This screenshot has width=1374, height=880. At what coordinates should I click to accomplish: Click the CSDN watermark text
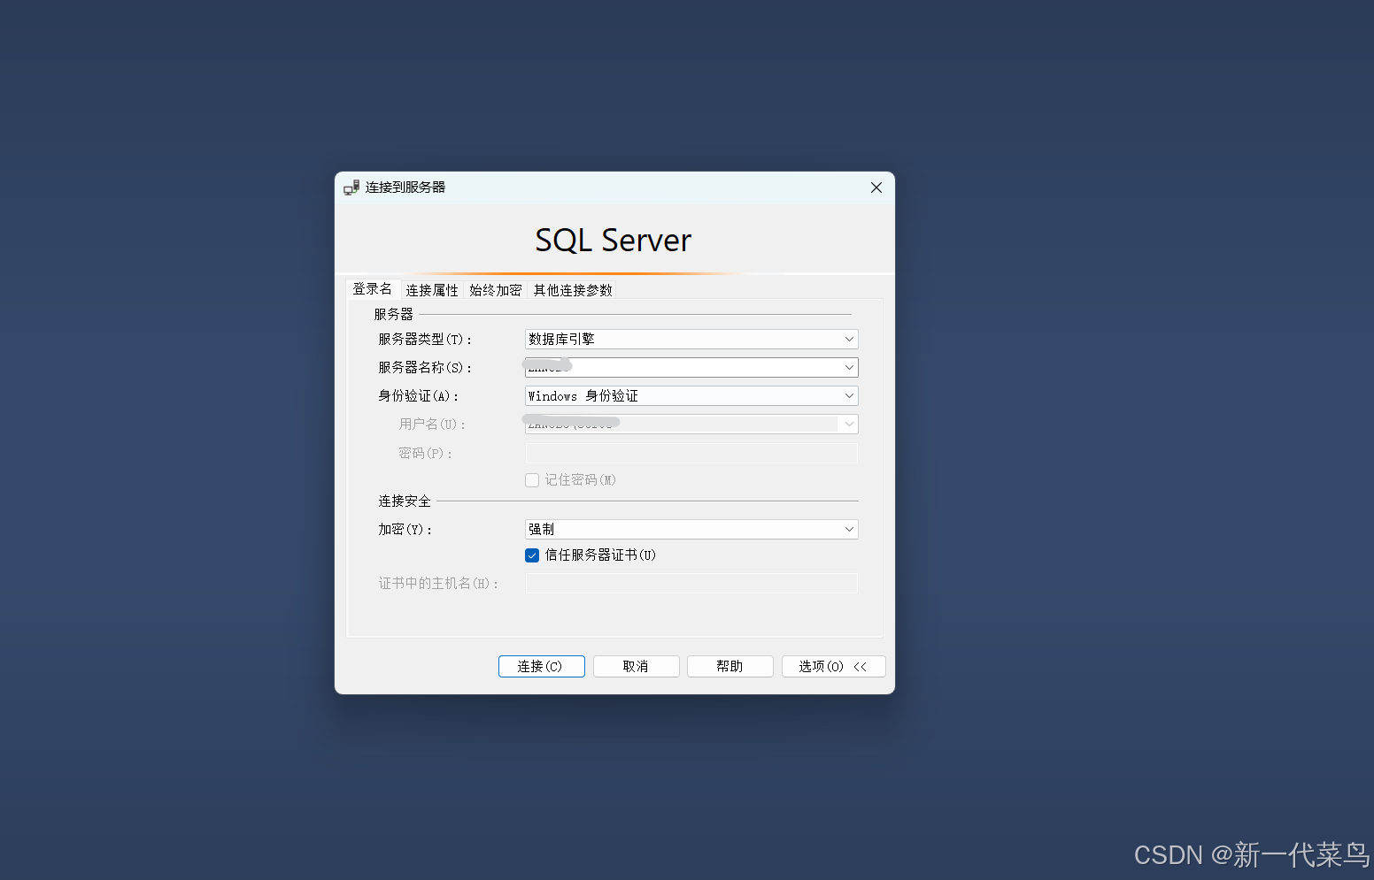[x=1250, y=854]
